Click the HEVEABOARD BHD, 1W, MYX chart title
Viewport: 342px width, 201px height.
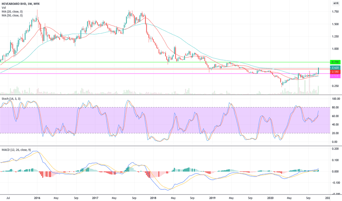click(x=21, y=4)
